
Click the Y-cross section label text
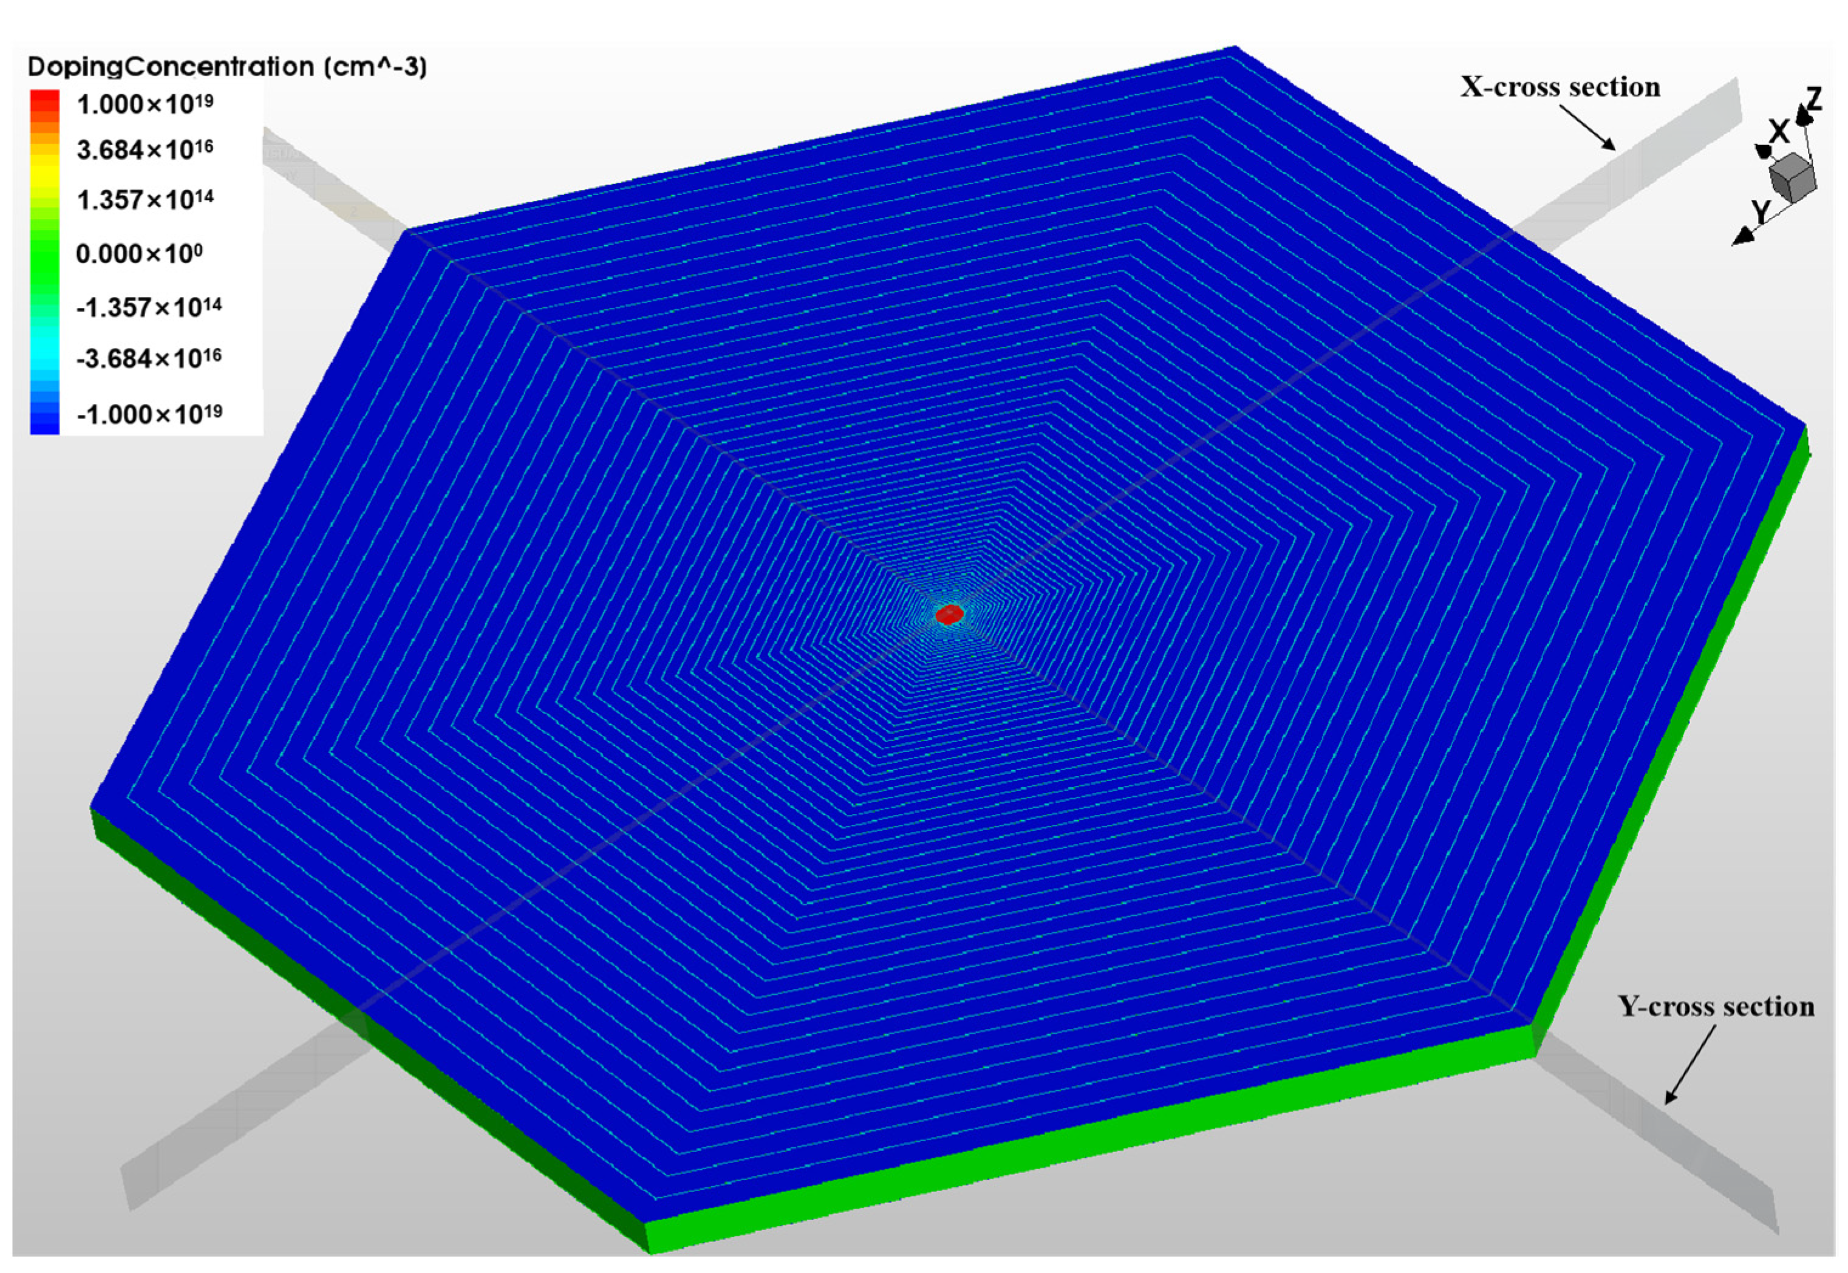(1715, 1006)
